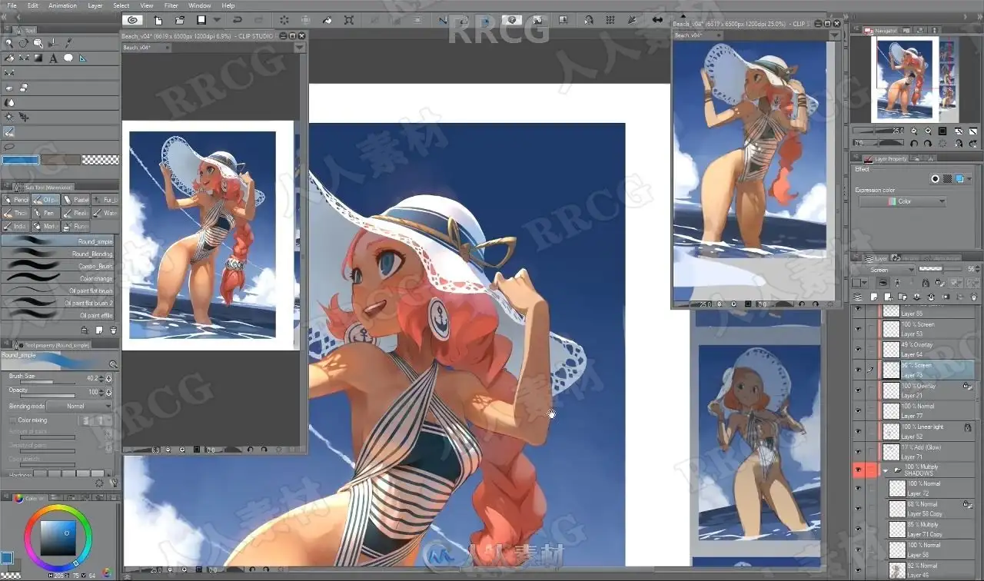Switch to the Pencil sub tool group
The height and width of the screenshot is (581, 984).
15,200
